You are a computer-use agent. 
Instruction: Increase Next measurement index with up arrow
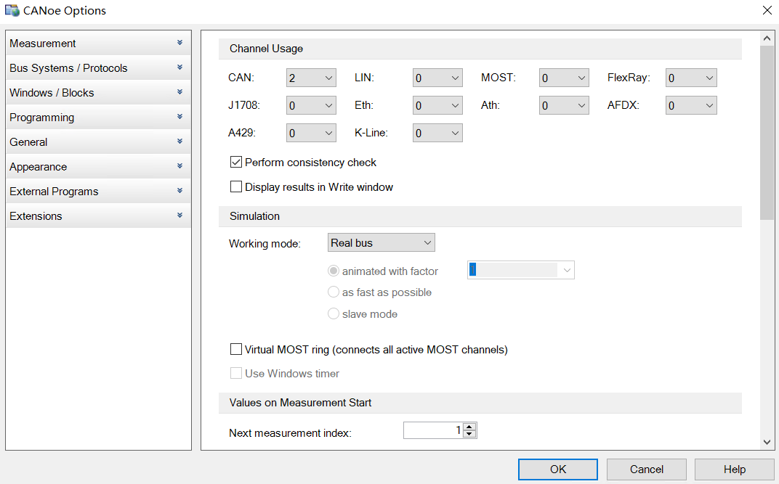pyautogui.click(x=469, y=427)
